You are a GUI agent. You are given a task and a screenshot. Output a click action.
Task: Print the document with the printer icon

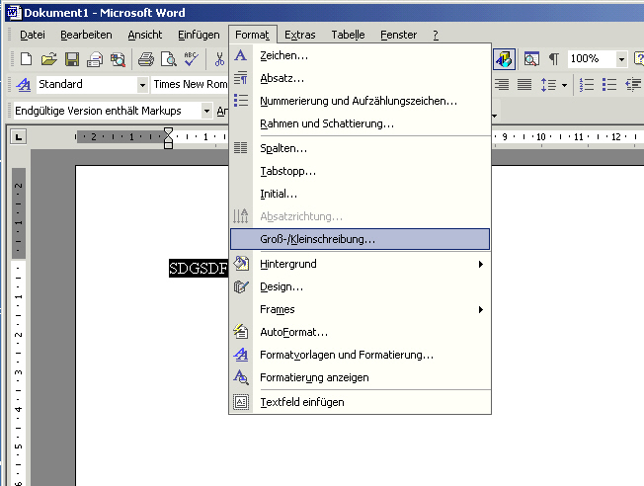click(146, 59)
